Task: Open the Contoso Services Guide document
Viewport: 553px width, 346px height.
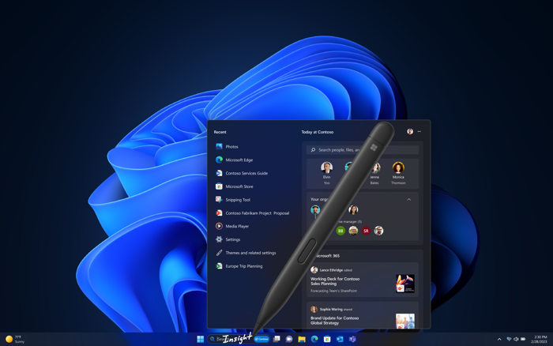Action: tap(242, 173)
